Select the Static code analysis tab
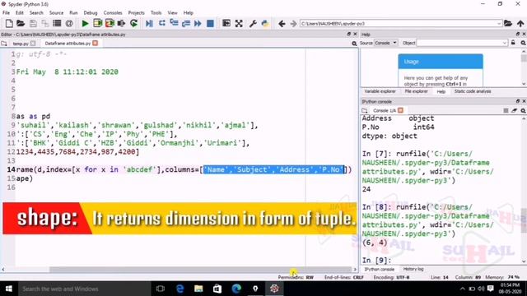The width and height of the screenshot is (527, 296). point(473,91)
